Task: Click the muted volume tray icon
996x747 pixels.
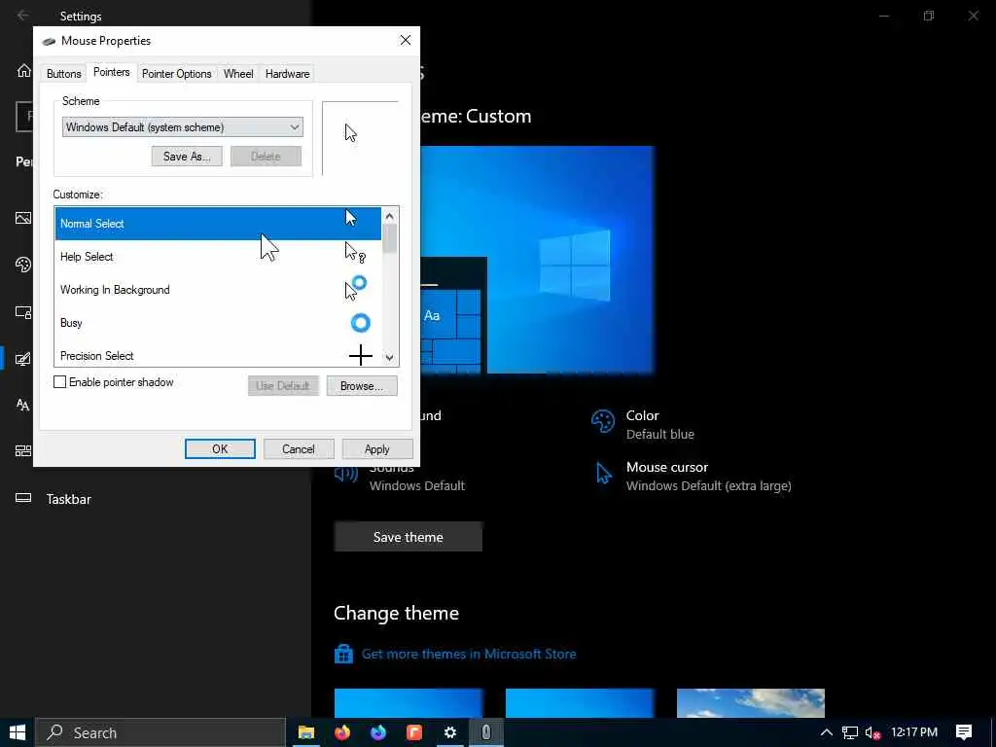Action: pyautogui.click(x=872, y=733)
